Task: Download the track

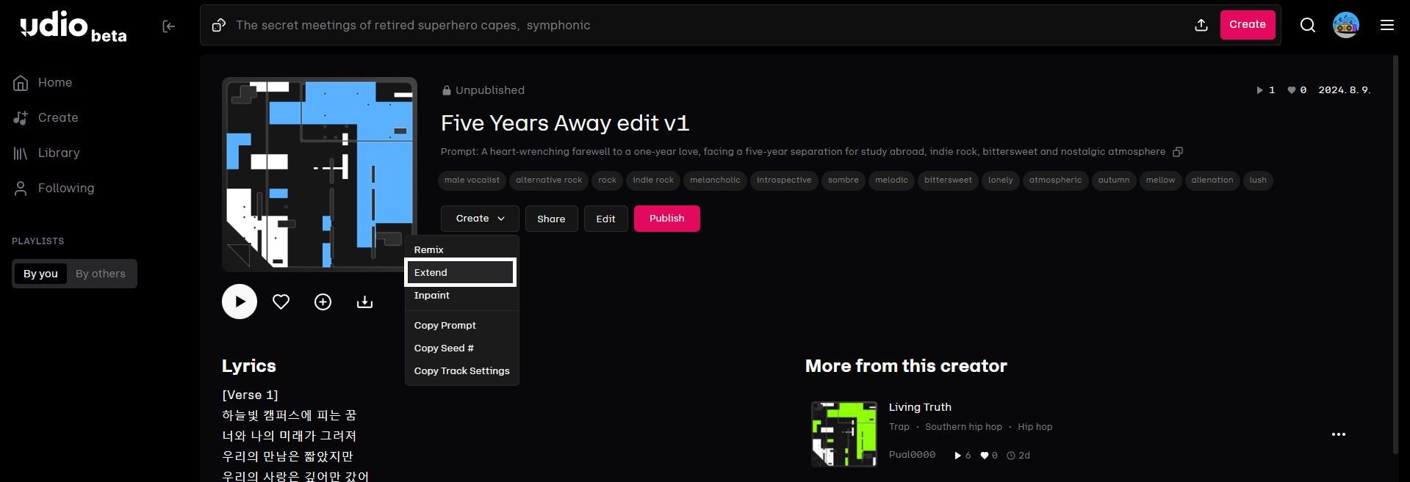Action: pos(364,302)
